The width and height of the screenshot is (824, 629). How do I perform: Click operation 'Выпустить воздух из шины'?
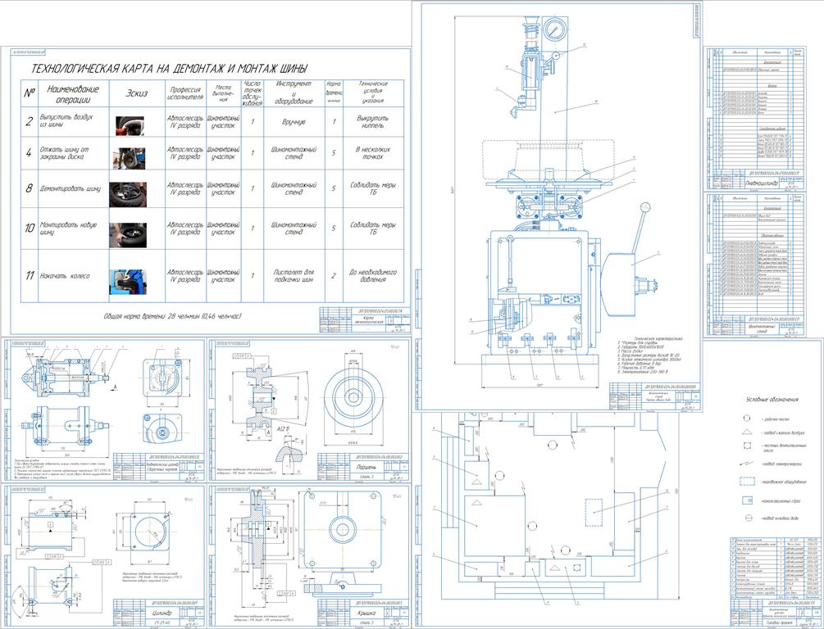pos(66,120)
